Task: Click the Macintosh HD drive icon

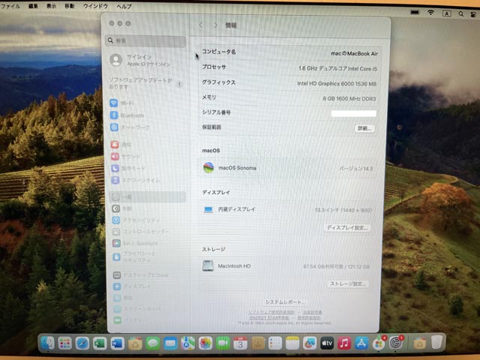Action: 208,265
